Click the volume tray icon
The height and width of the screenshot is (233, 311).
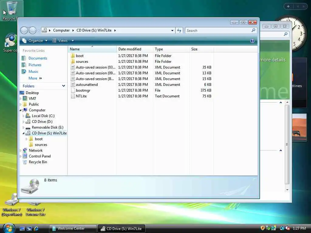point(288,228)
